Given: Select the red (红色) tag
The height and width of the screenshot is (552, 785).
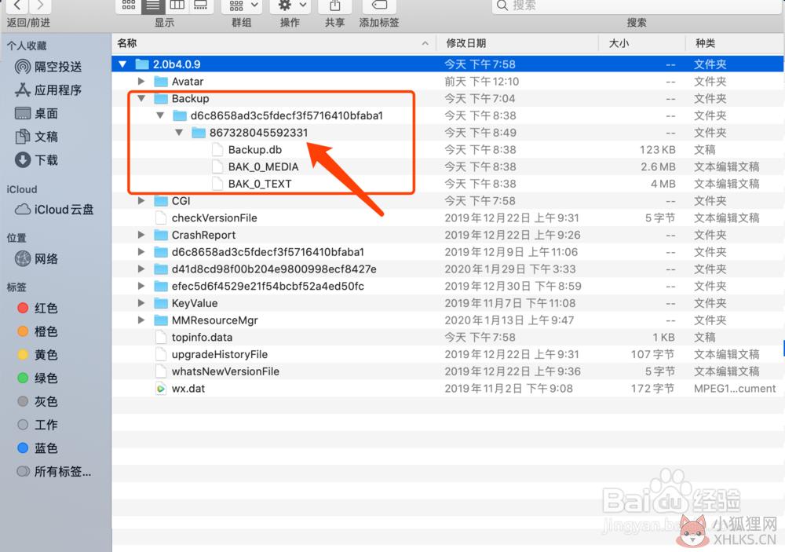Looking at the screenshot, I should coord(37,308).
